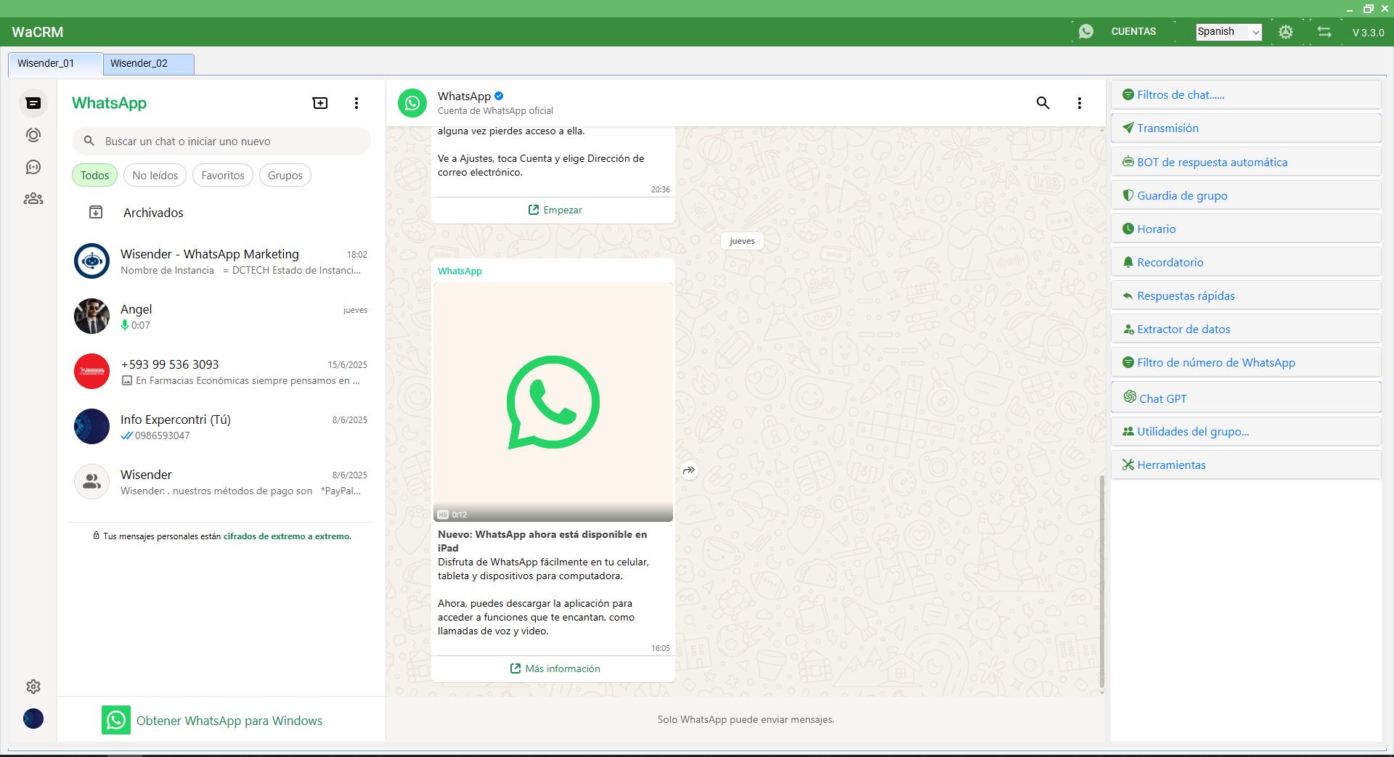Viewport: 1394px width, 757px height.
Task: Click the chat area vertical scrollbar
Action: (x=1101, y=582)
